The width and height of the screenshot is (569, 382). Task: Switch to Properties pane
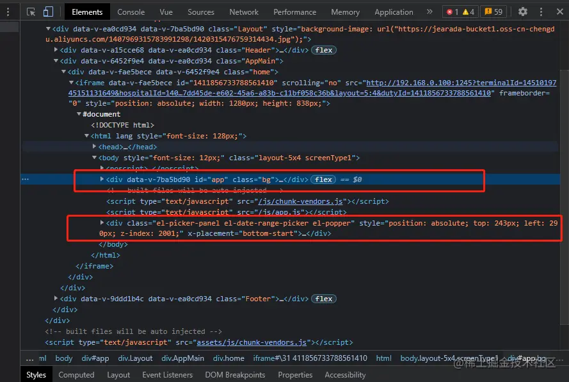(295, 375)
